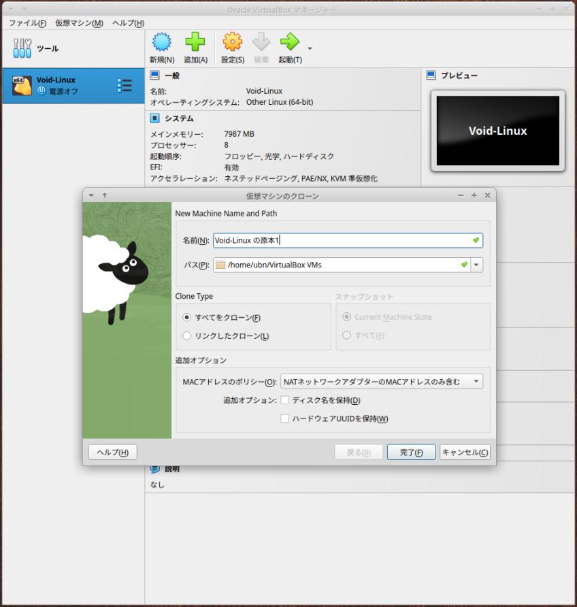
Task: Enable ディスク名を保持 checkbox
Action: pos(285,400)
